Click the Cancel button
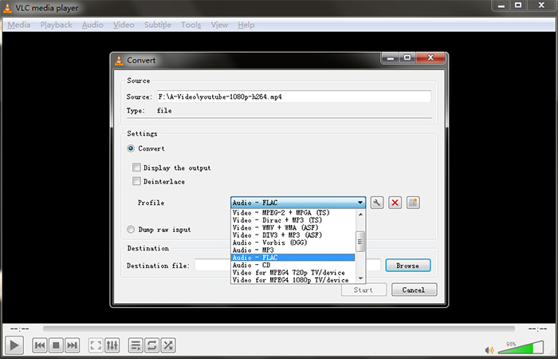 click(414, 290)
